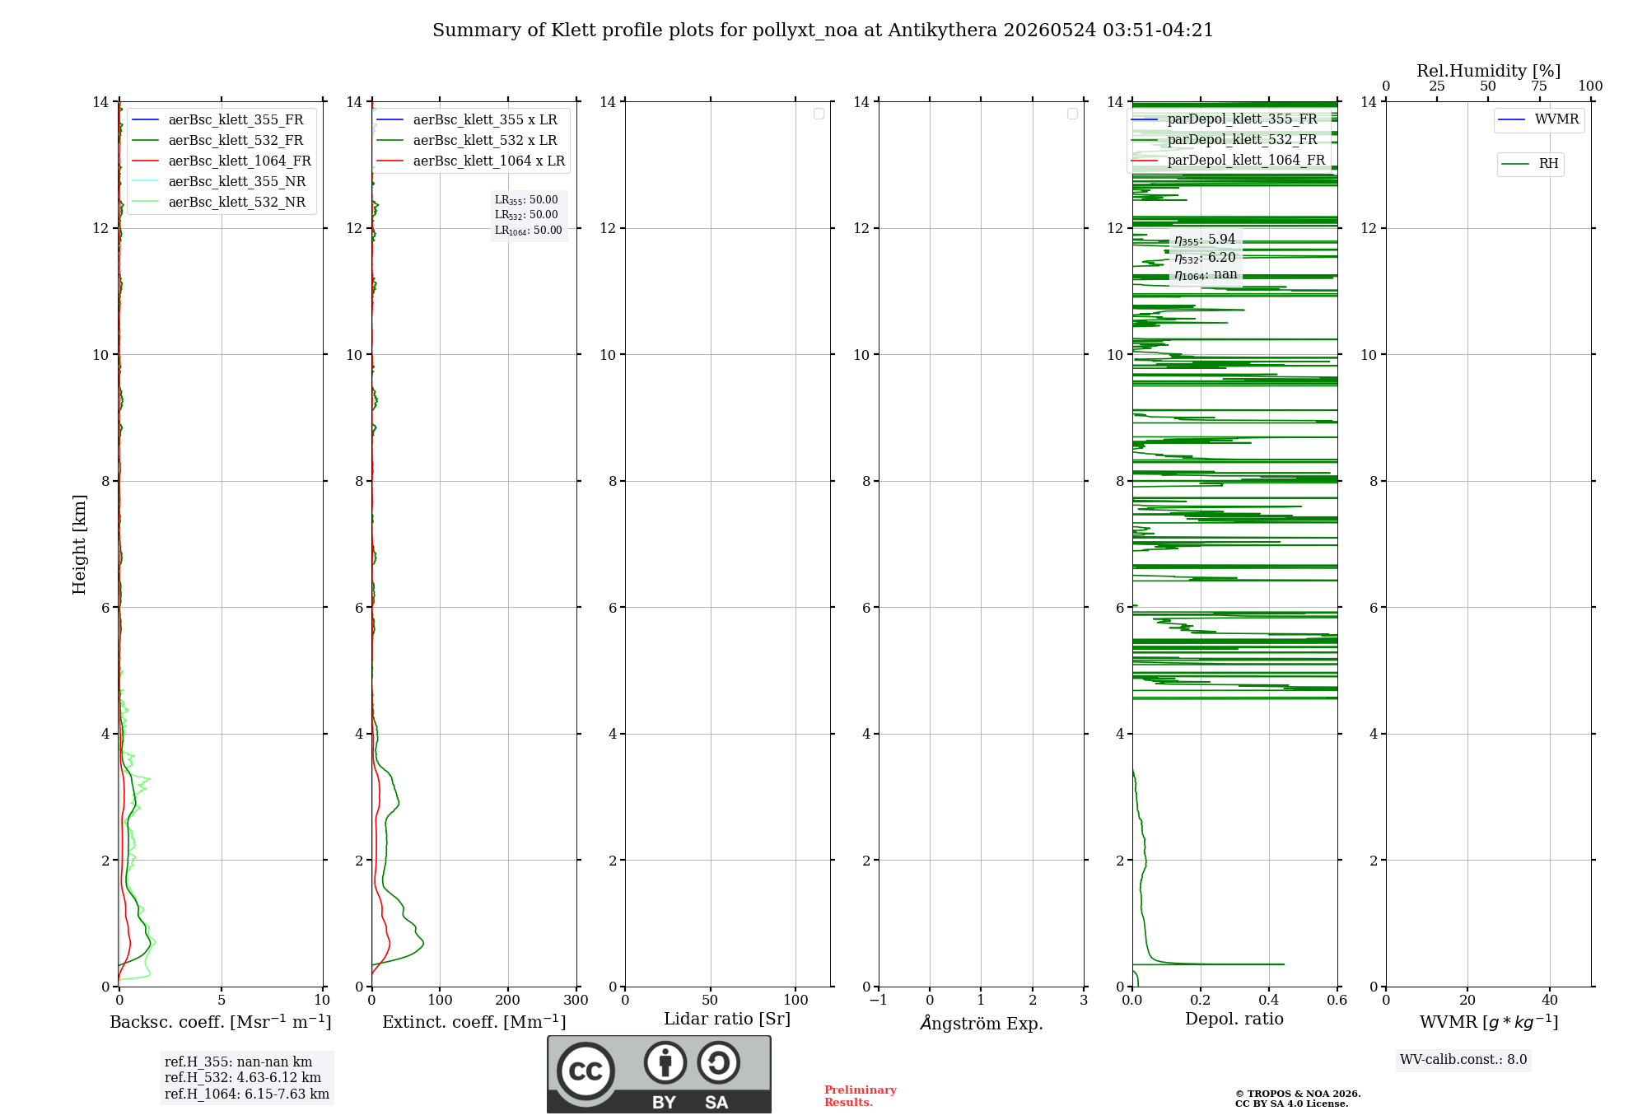1647x1120 pixels.
Task: Click the η355: 5.94 annotation
Action: click(x=1205, y=240)
